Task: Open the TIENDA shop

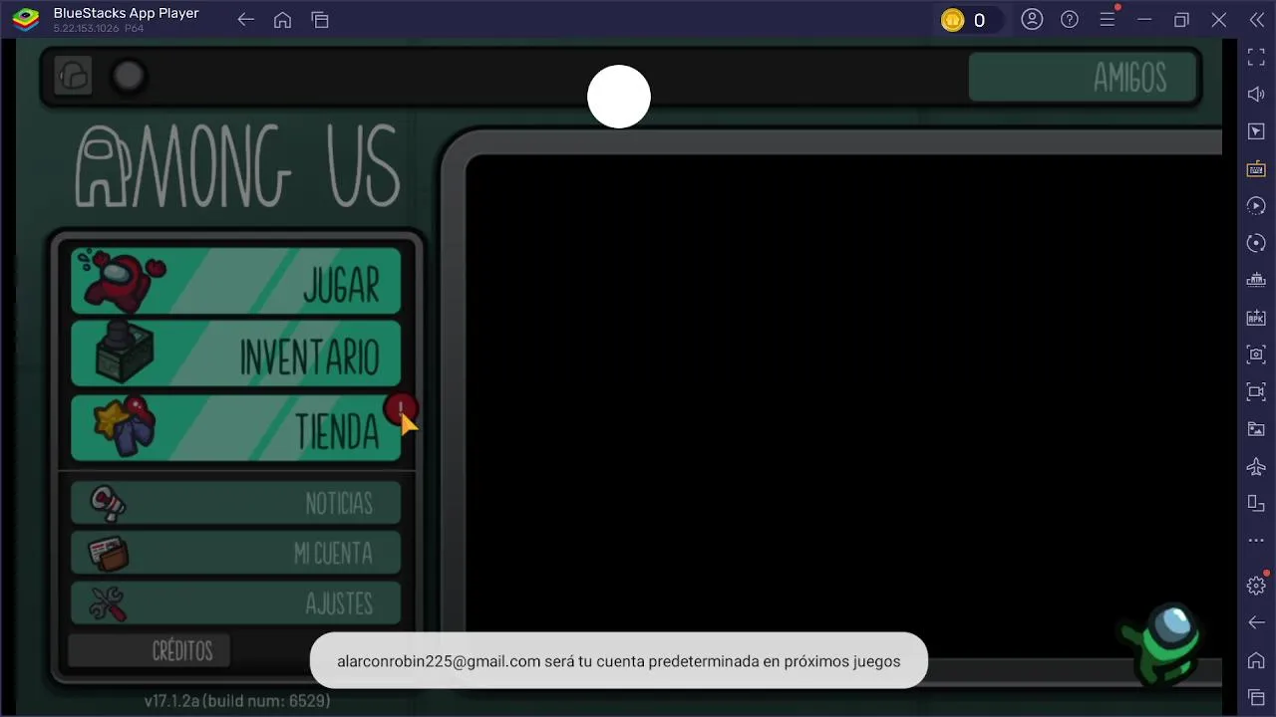Action: [235, 428]
